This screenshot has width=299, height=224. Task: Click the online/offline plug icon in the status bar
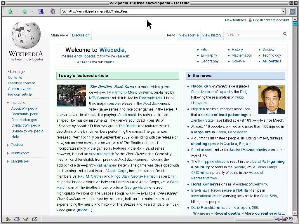tap(279, 219)
